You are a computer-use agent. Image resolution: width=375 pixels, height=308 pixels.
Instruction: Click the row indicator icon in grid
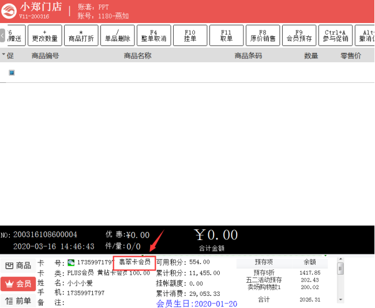pos(12,73)
